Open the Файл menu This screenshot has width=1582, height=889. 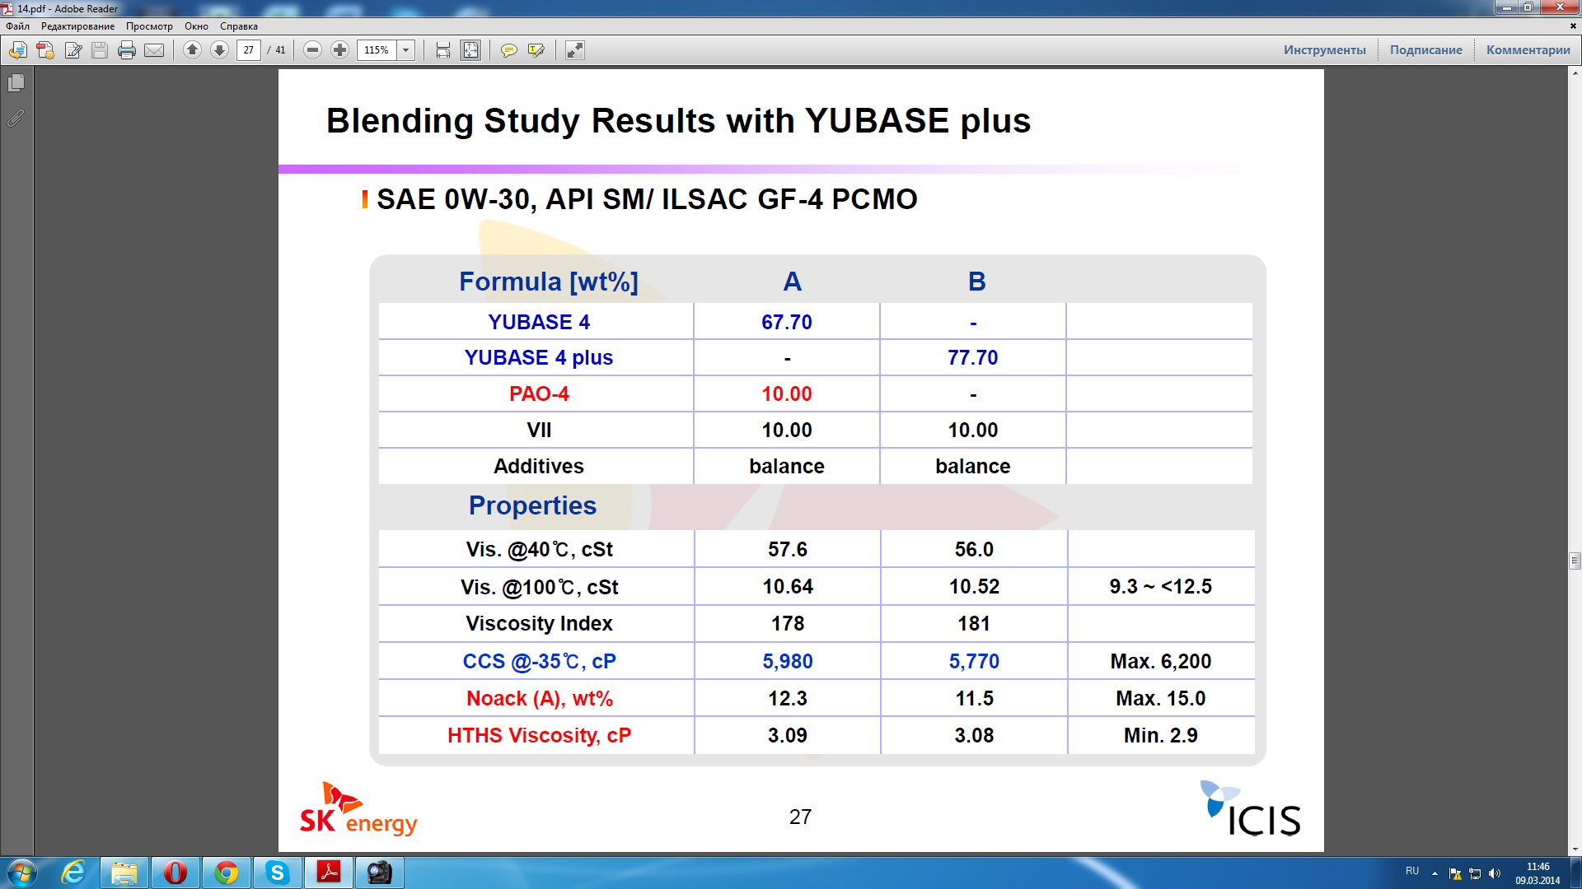point(17,26)
